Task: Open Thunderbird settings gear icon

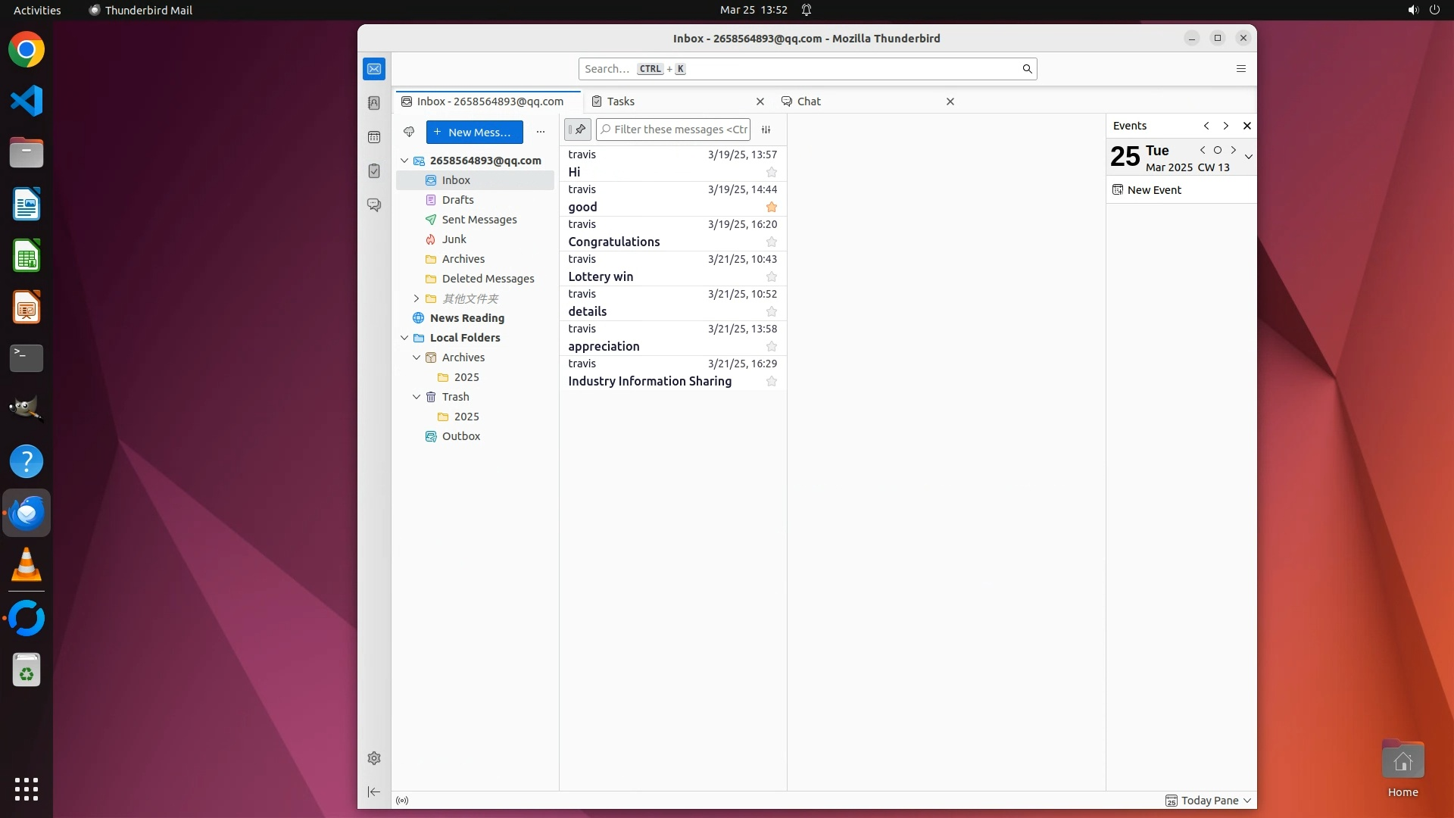Action: pyautogui.click(x=374, y=758)
